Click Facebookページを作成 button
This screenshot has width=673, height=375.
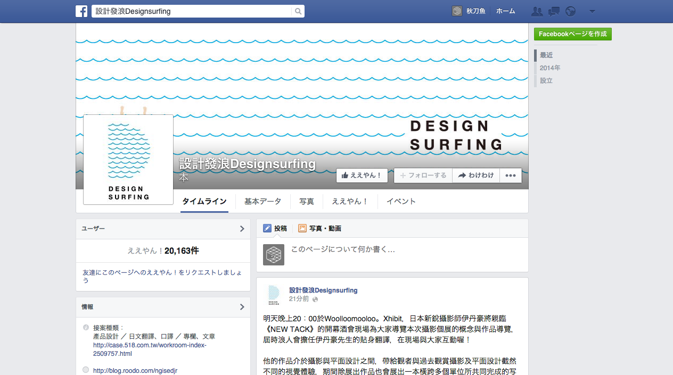pyautogui.click(x=572, y=34)
